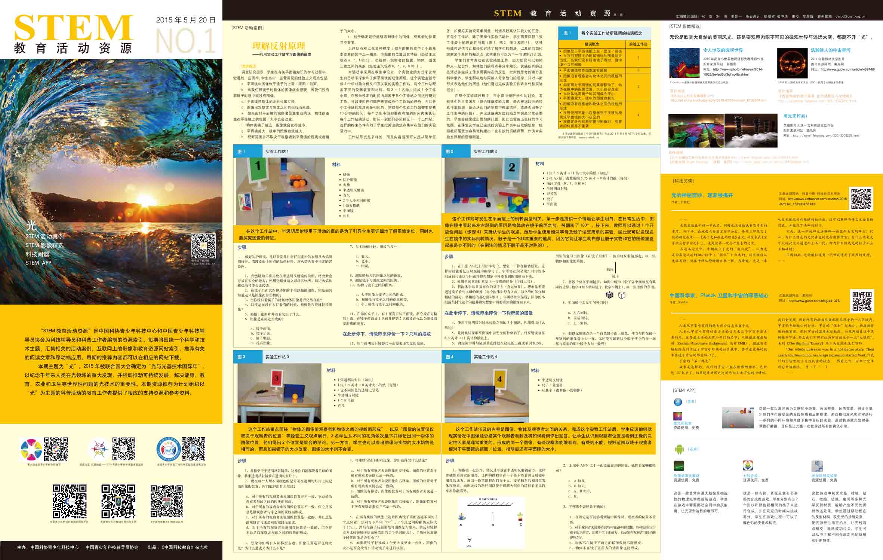Click the QR code beside 光的神秘面纱 article

(861, 199)
